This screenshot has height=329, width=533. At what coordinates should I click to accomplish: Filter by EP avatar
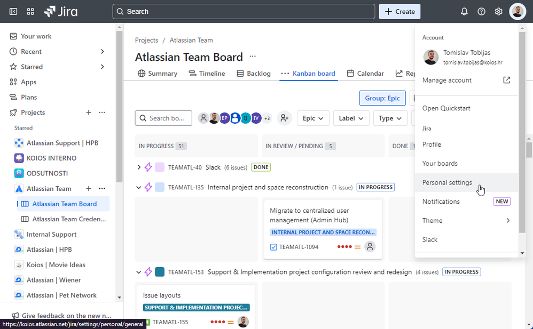(x=224, y=118)
